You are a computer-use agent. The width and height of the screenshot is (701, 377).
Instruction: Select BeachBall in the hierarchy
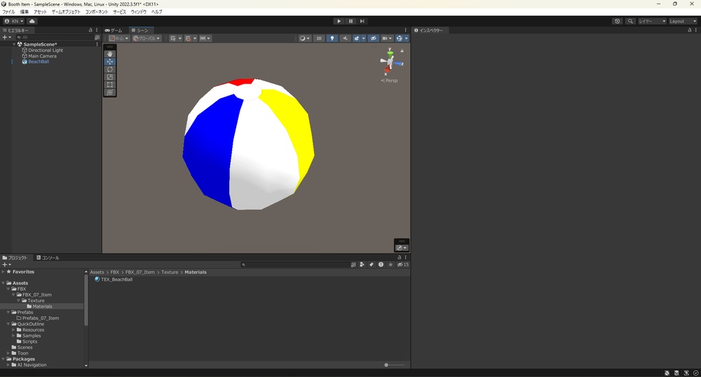tap(38, 62)
